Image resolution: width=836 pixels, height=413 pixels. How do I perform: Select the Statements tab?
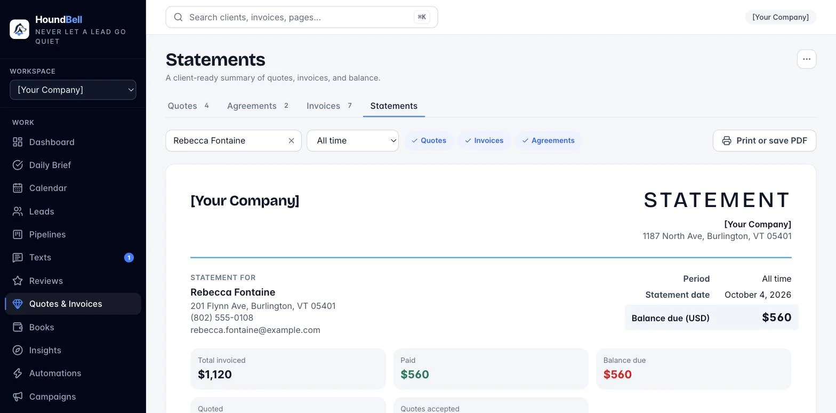coord(394,106)
